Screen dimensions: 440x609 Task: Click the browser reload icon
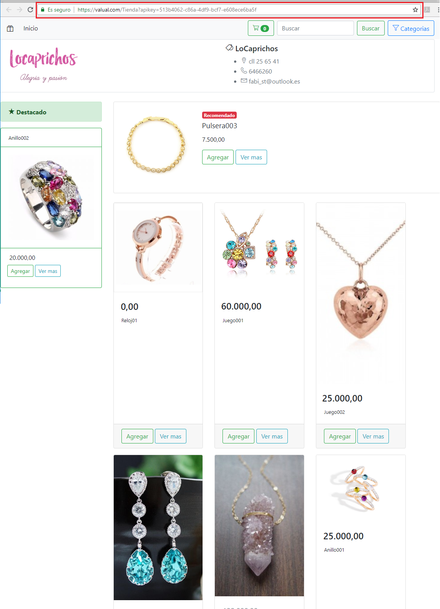(30, 10)
